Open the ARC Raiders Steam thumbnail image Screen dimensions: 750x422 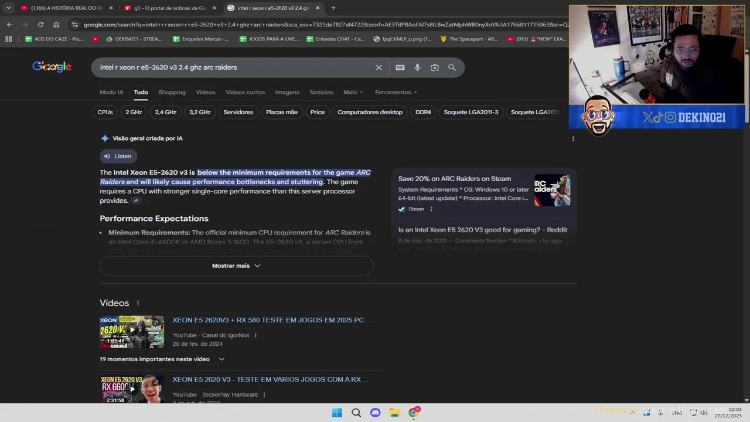pyautogui.click(x=552, y=190)
